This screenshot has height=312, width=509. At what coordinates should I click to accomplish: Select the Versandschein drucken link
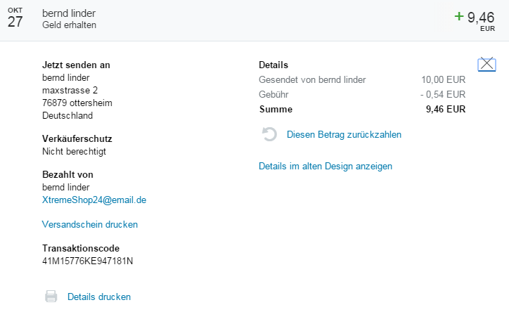click(x=90, y=225)
